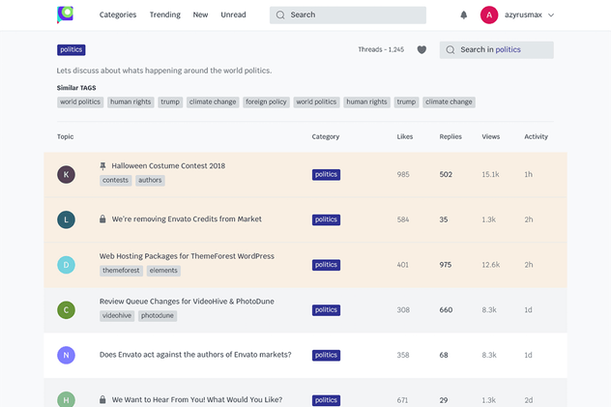611x407 pixels.
Task: Open the notifications bell
Action: pos(463,15)
